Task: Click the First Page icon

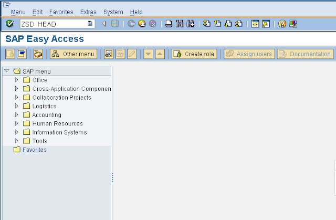Action: click(x=207, y=24)
